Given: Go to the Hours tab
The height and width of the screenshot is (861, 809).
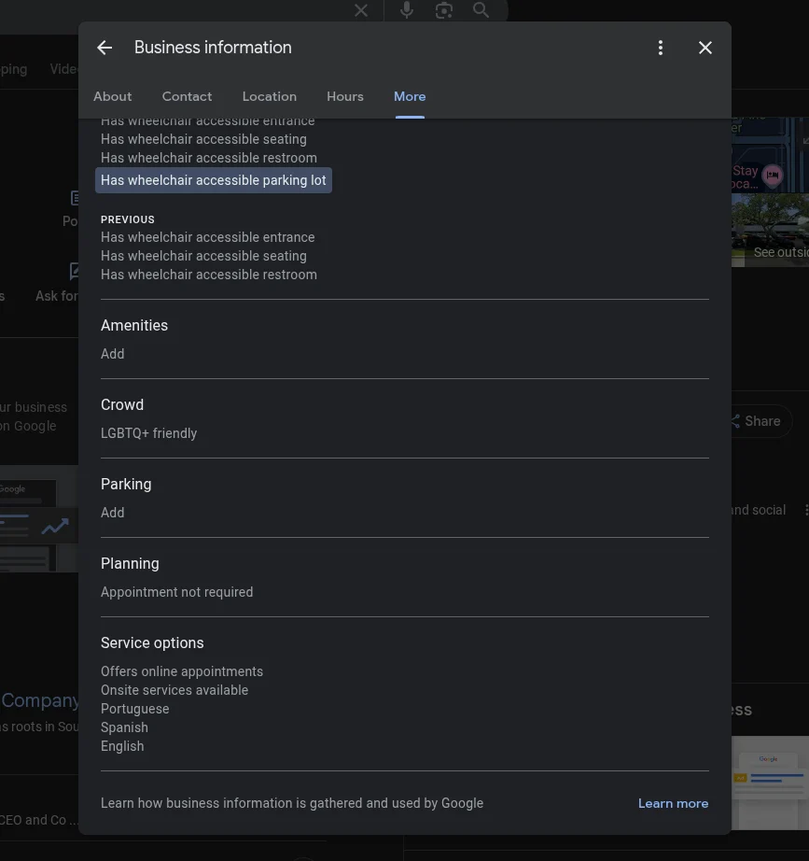Looking at the screenshot, I should click(344, 96).
